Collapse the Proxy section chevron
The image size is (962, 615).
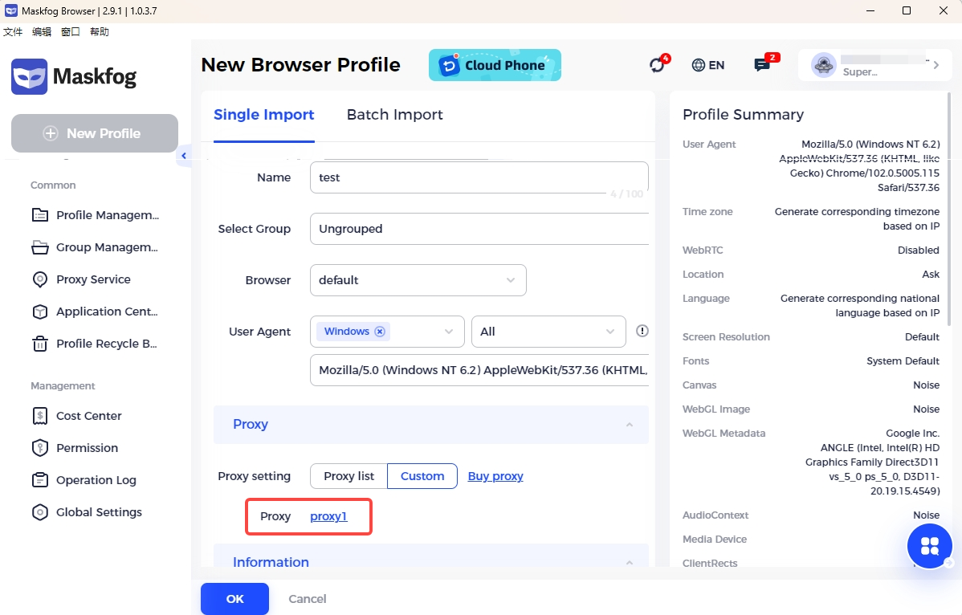pyautogui.click(x=629, y=424)
